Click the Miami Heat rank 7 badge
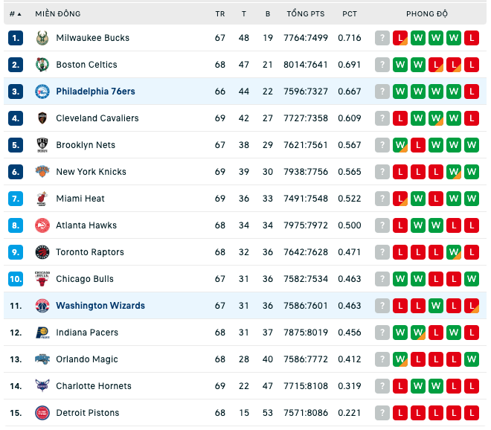This screenshot has height=430, width=491. point(16,199)
